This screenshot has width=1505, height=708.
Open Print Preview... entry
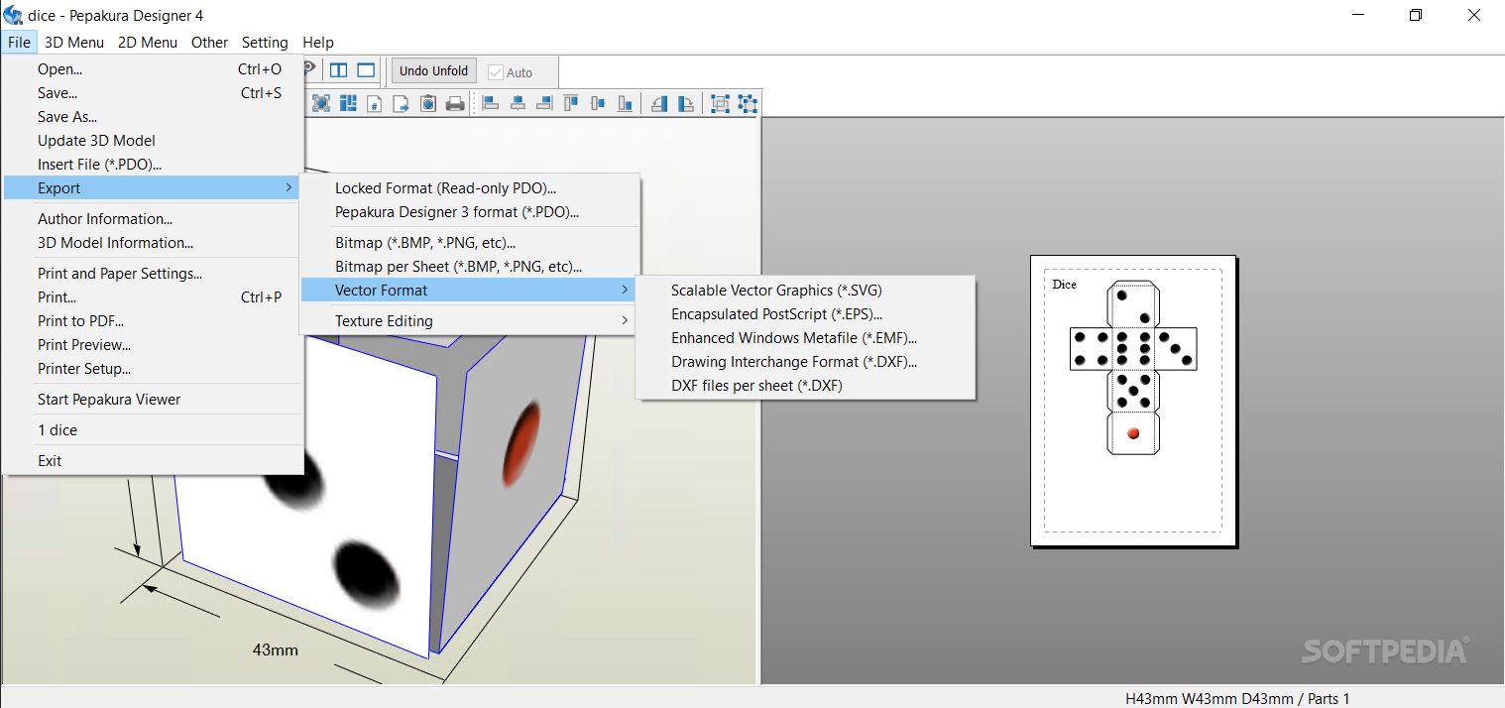click(153, 345)
